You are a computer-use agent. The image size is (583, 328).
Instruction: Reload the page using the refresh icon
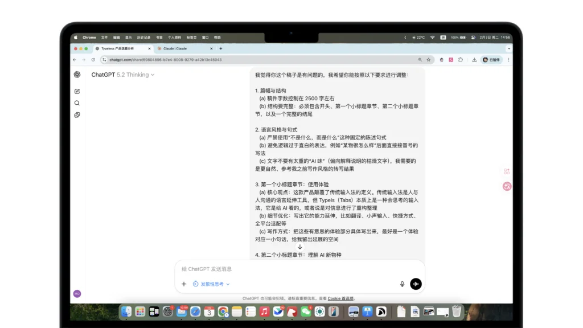point(93,59)
